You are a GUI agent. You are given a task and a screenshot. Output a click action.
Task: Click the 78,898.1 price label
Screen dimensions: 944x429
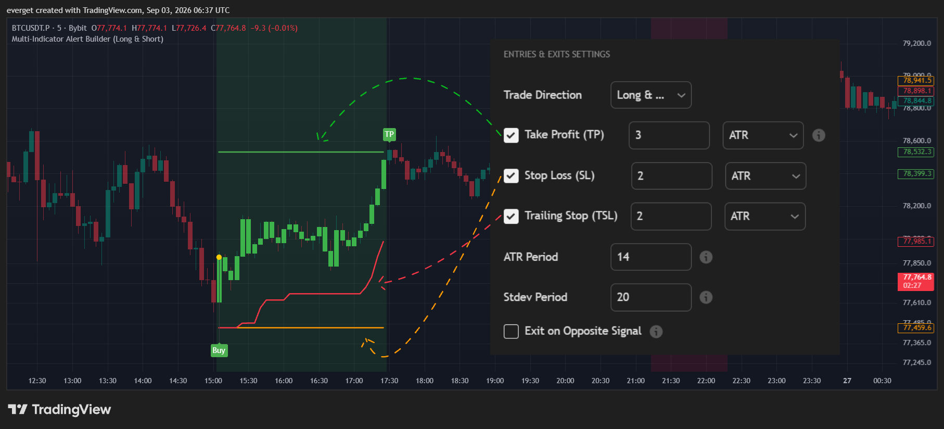click(916, 91)
